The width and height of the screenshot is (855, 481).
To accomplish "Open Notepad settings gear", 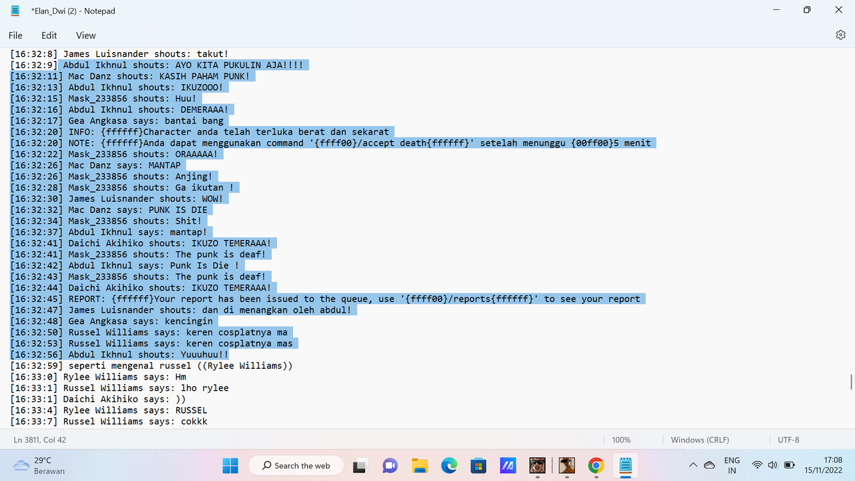I will click(840, 35).
